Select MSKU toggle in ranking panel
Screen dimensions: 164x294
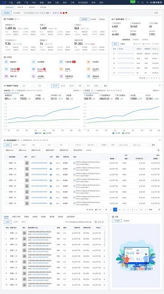pyautogui.click(x=24, y=222)
